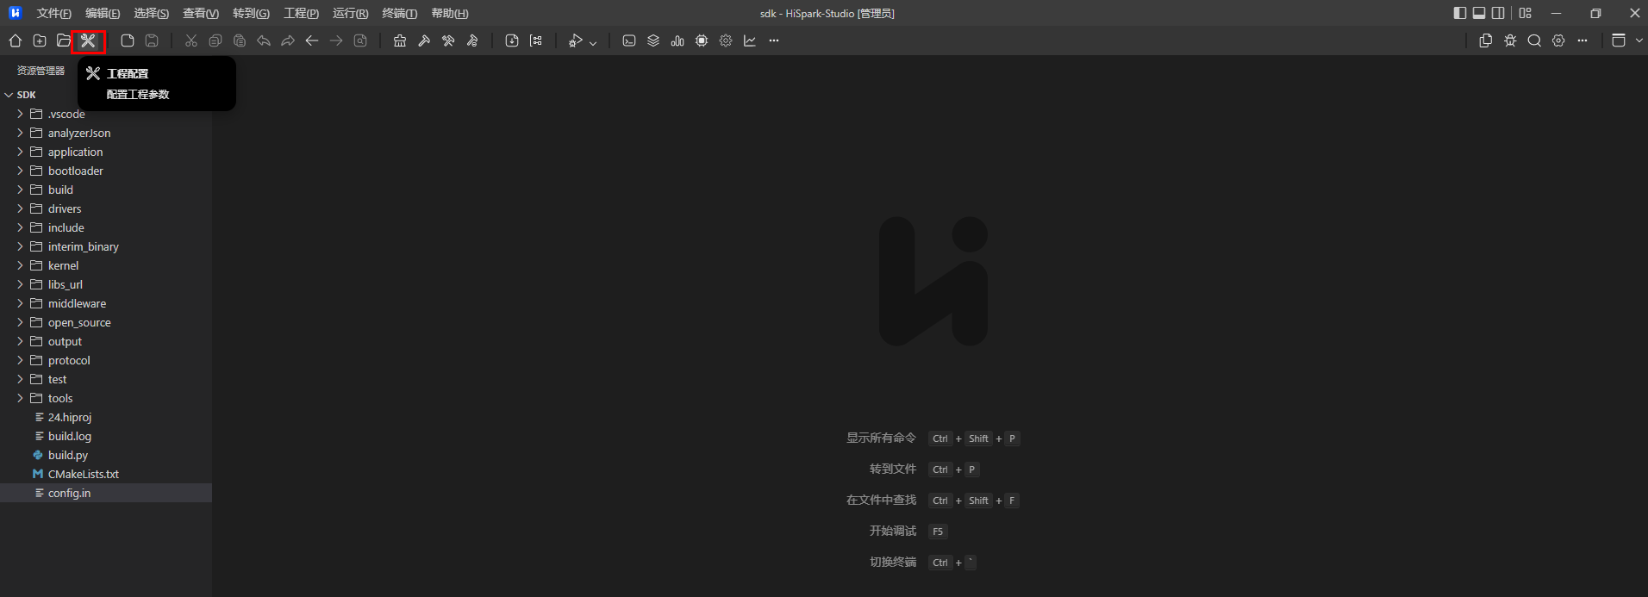The width and height of the screenshot is (1648, 597).
Task: Toggle the primary sidebar layout icon
Action: [1459, 13]
